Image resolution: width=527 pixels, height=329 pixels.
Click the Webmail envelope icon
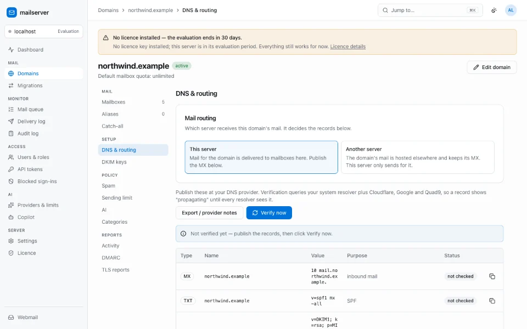[11, 317]
